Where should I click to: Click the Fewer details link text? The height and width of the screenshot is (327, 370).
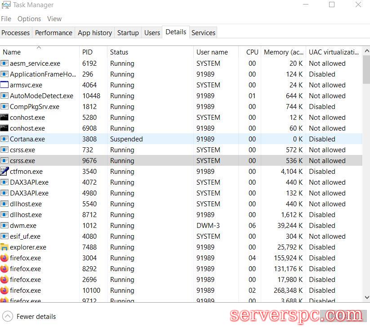pos(36,317)
